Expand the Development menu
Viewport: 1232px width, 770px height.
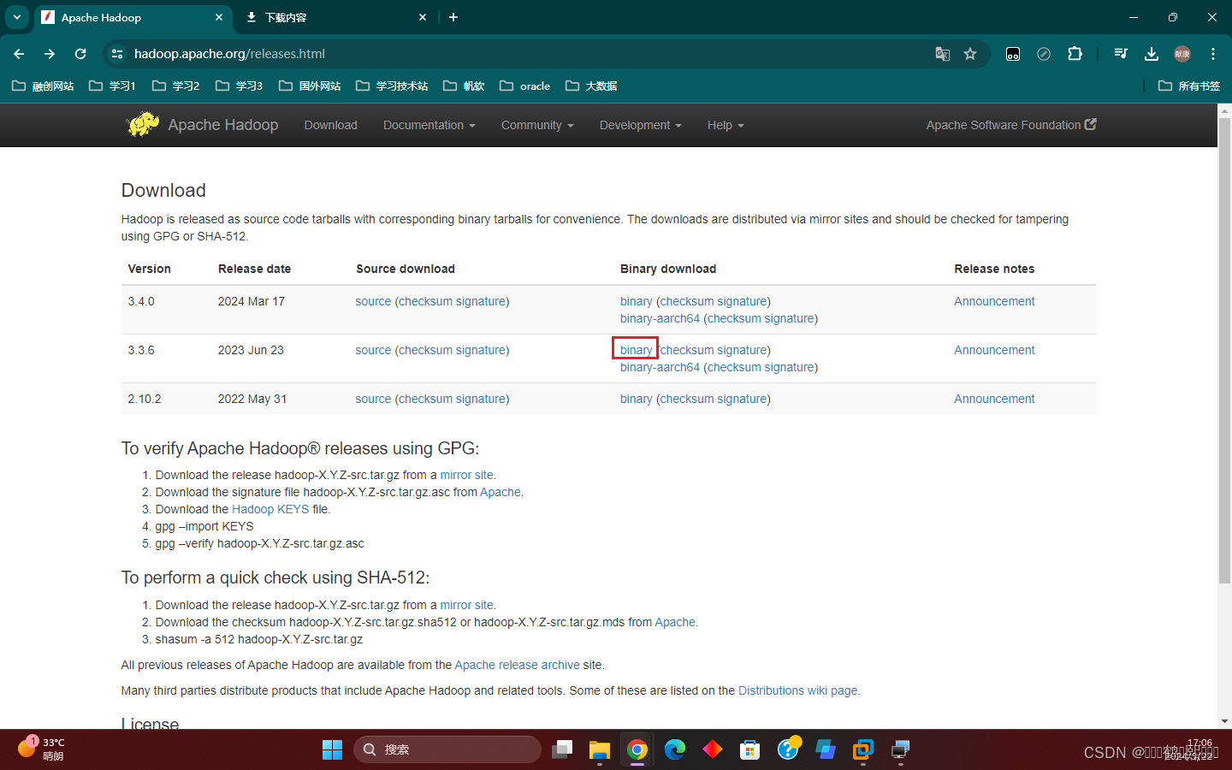point(640,125)
